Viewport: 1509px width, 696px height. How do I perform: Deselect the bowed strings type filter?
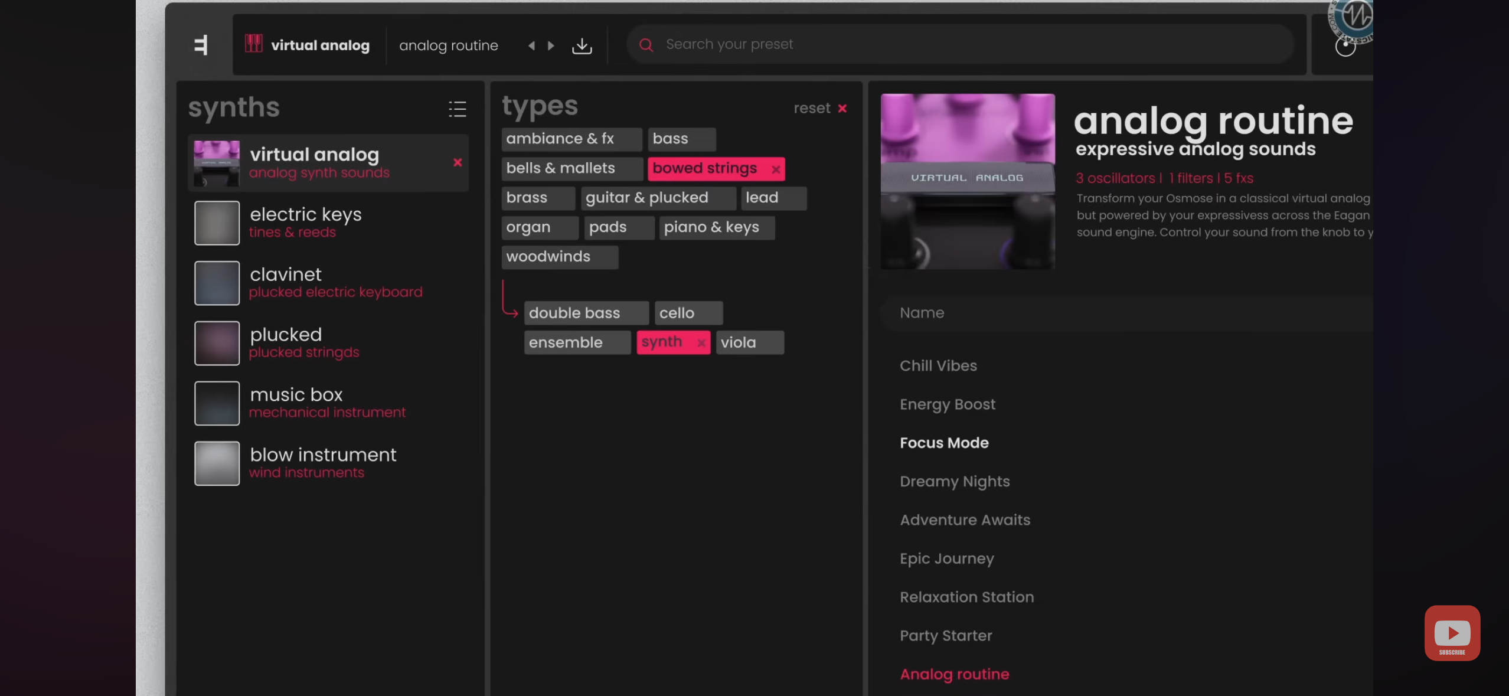[x=776, y=169]
